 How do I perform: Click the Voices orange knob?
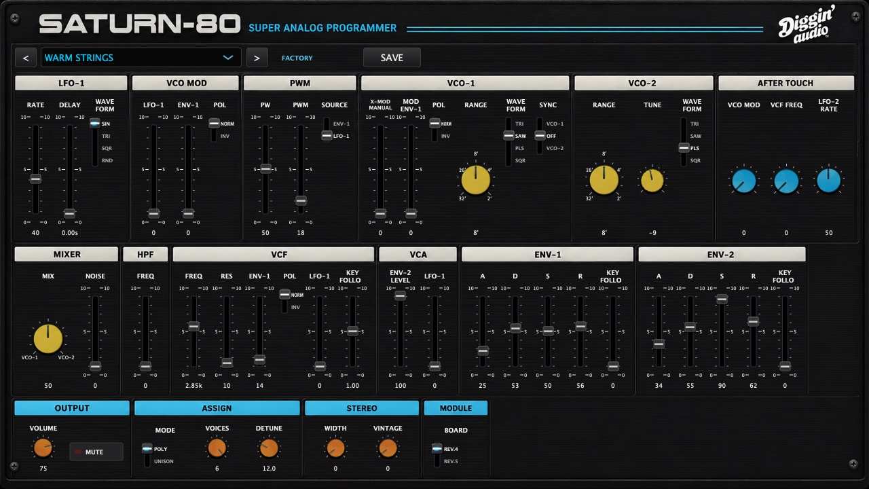tap(217, 448)
